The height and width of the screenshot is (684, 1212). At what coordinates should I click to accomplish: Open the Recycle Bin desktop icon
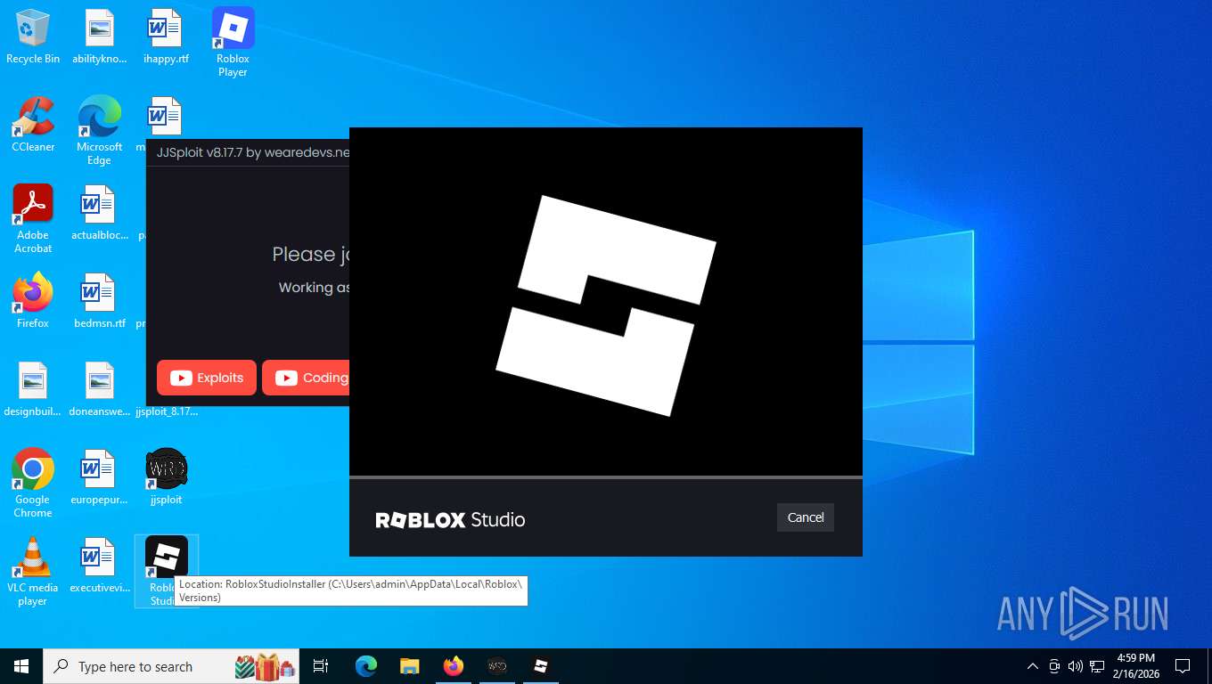(33, 37)
